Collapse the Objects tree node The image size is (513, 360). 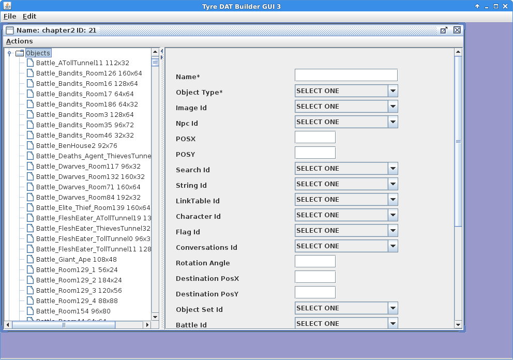(9, 53)
